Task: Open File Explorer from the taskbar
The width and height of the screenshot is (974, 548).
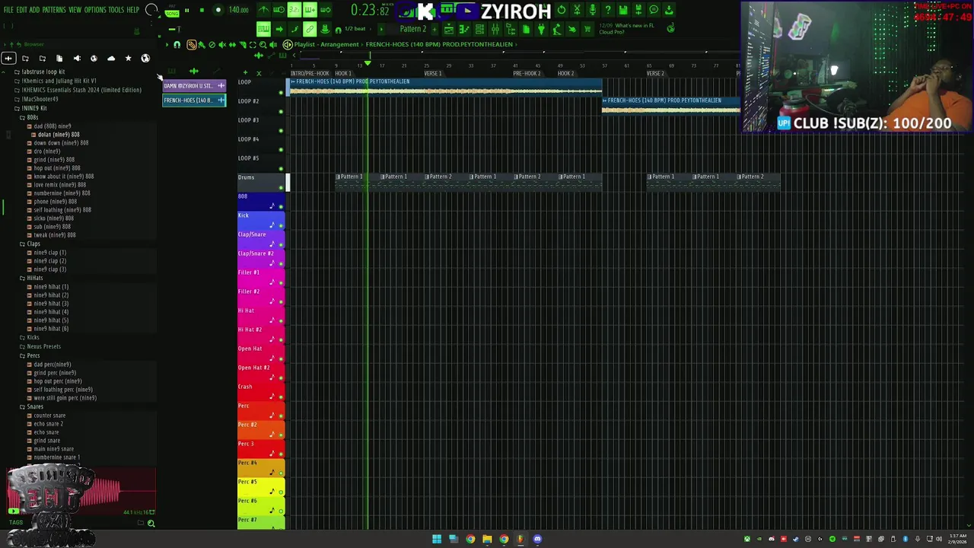Action: [487, 539]
